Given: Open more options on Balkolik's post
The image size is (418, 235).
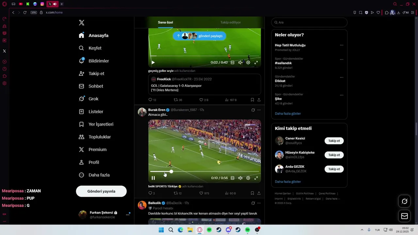Looking at the screenshot, I should pos(259,203).
